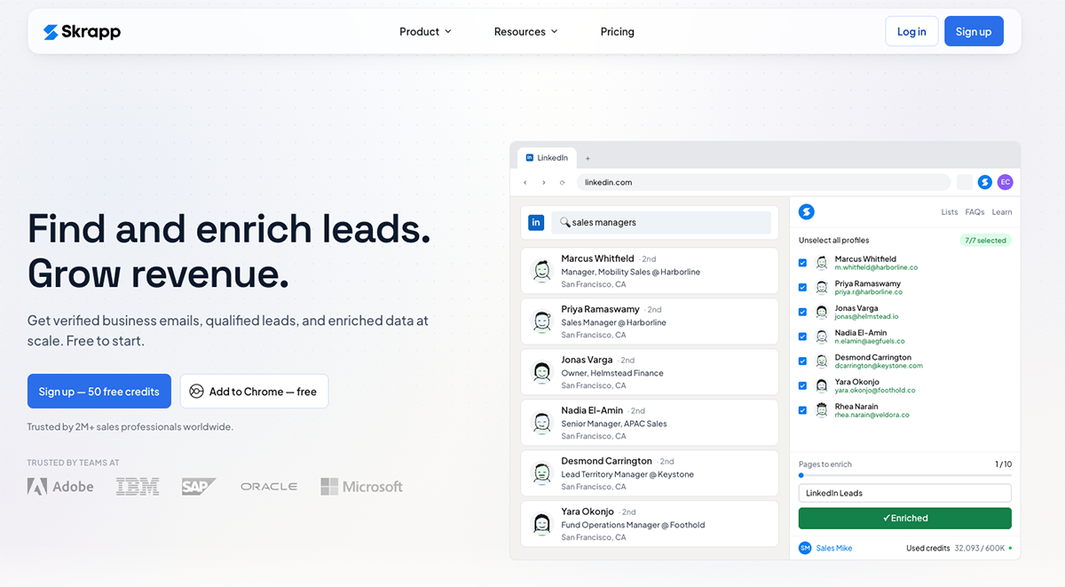Click the blue LinkedIn logo beside the search box

tap(536, 222)
